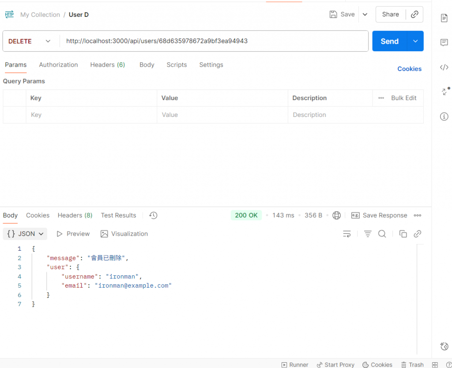The height and width of the screenshot is (368, 452).
Task: Click the "會員已刪除" message value
Action: point(106,258)
